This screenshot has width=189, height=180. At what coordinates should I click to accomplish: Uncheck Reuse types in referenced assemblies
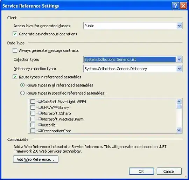(x=15, y=77)
